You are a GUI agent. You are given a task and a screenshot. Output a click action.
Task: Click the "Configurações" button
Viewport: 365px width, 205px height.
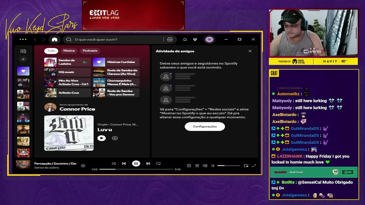click(205, 126)
